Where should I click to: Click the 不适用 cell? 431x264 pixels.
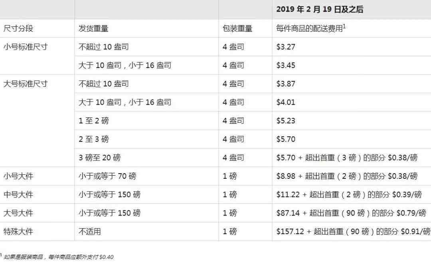point(90,231)
